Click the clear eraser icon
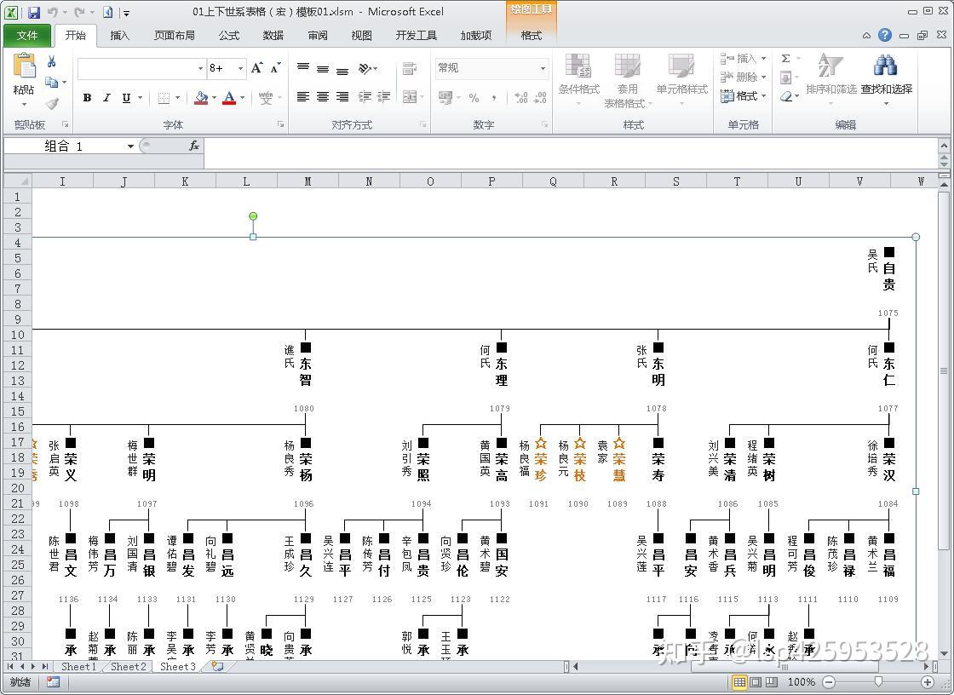954x695 pixels. (x=786, y=96)
